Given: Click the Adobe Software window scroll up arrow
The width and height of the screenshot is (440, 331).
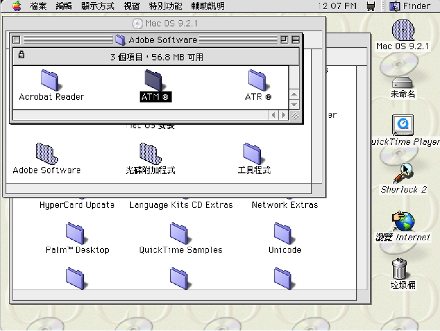Looking at the screenshot, I should 294,94.
